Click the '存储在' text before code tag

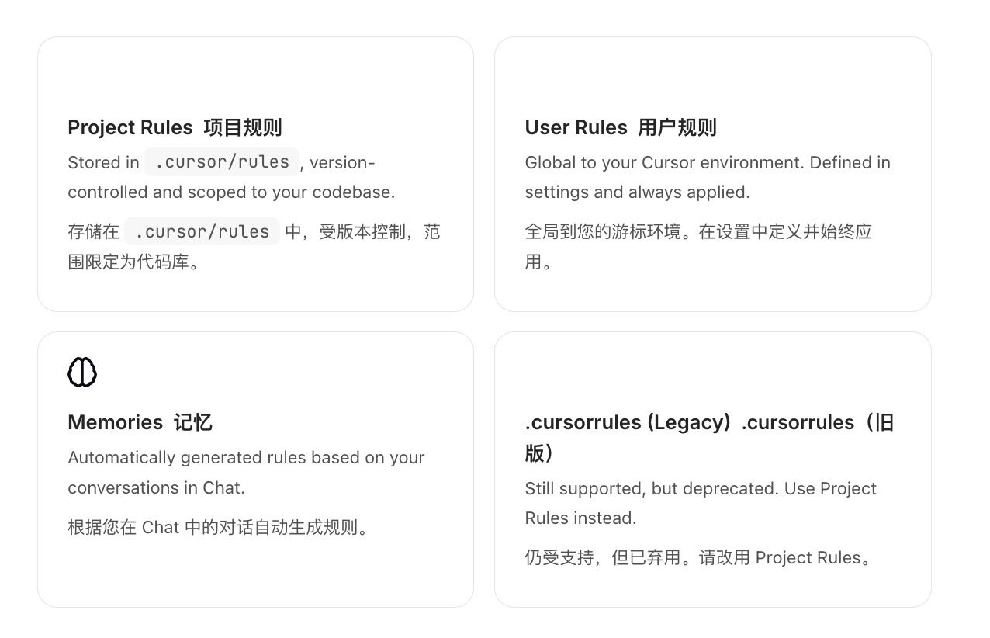(x=93, y=231)
